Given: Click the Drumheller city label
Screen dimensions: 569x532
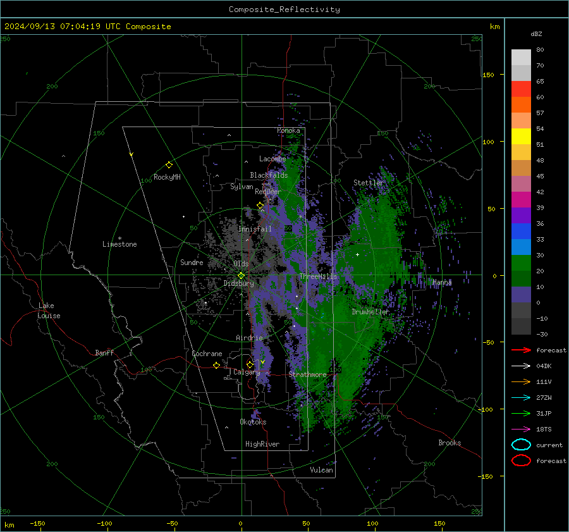Looking at the screenshot, I should [370, 312].
